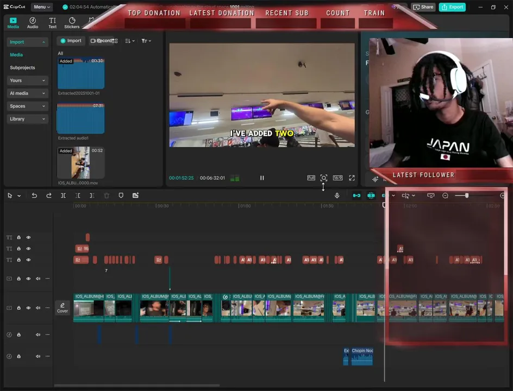Click the green audio level meter
The image size is (513, 391).
(235, 178)
